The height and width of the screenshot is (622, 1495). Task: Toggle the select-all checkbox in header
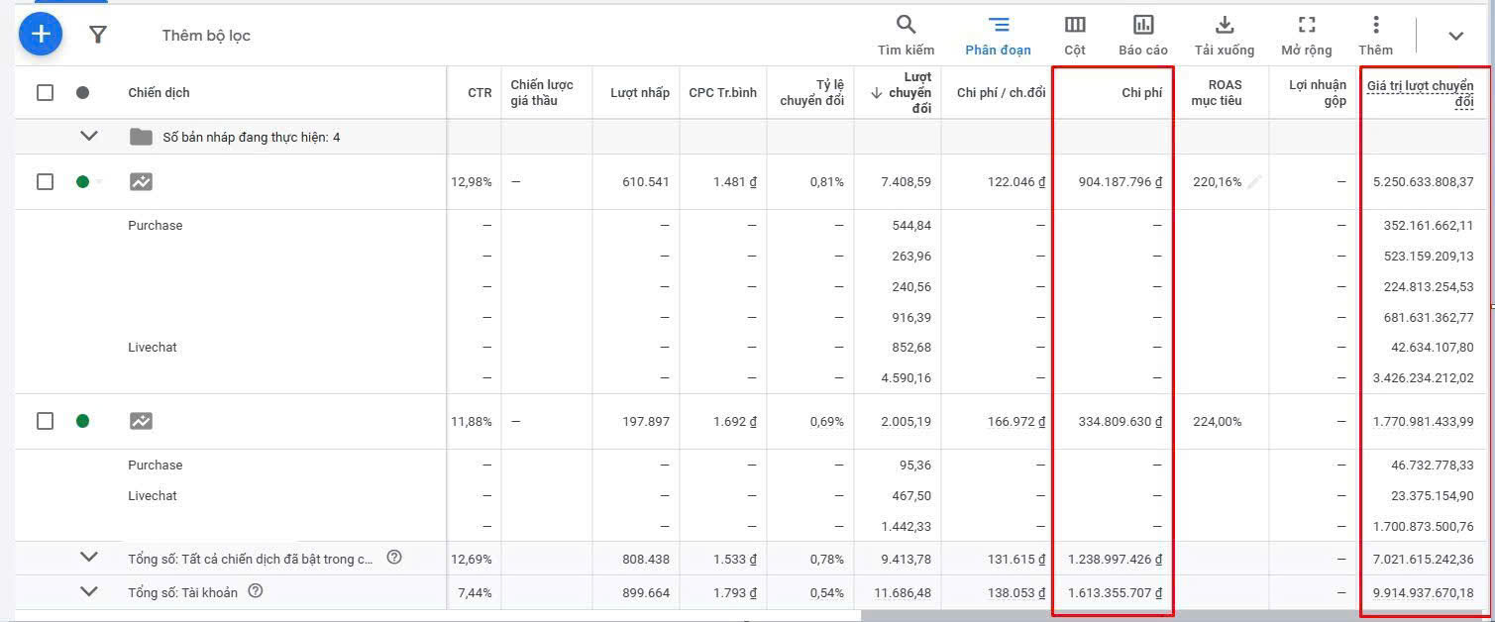(x=45, y=92)
